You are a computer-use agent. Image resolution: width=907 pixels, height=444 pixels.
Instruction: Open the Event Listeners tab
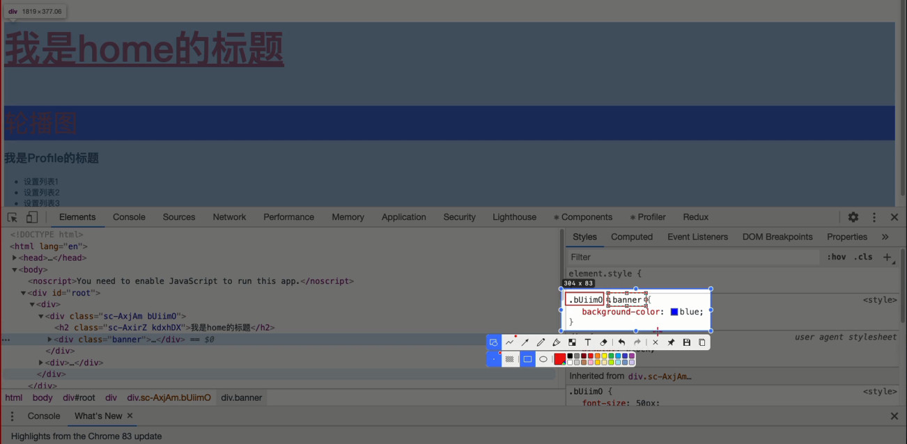697,237
